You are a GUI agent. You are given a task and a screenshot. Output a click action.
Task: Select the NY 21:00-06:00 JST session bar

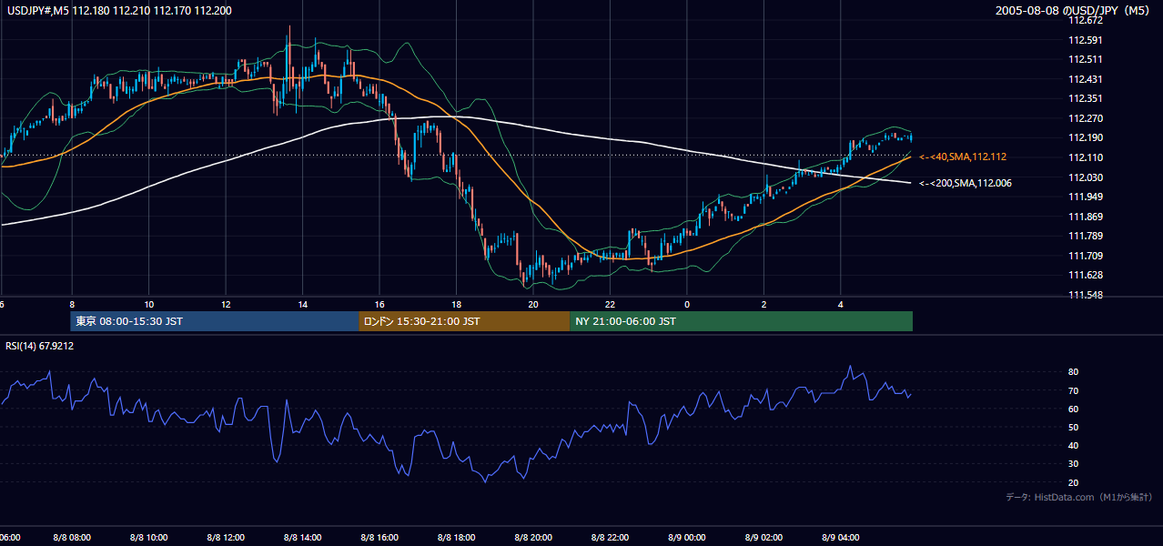[741, 321]
